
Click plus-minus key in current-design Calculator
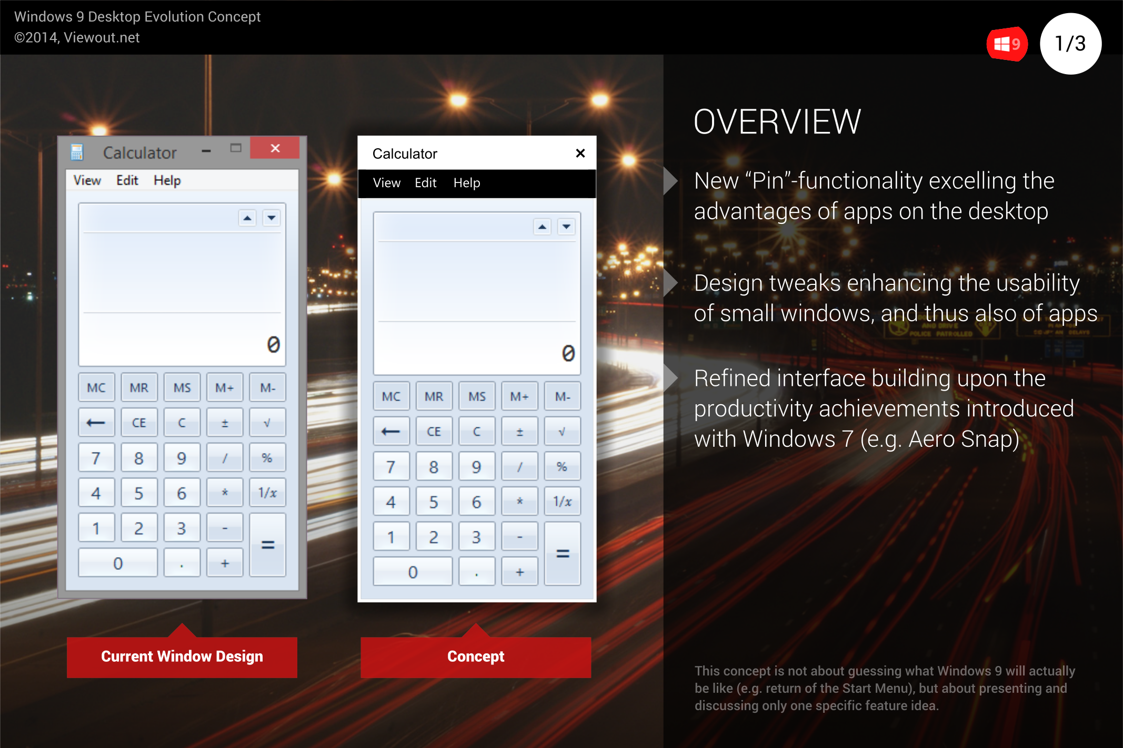[x=225, y=423]
